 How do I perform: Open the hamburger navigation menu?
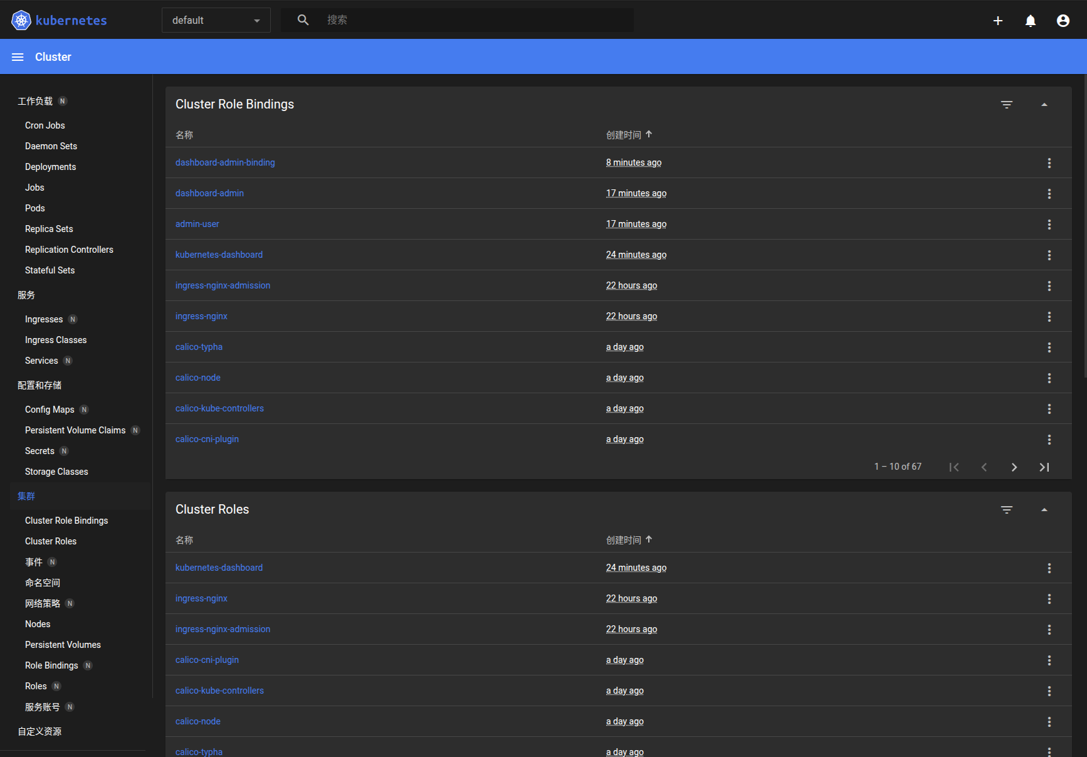click(x=18, y=57)
